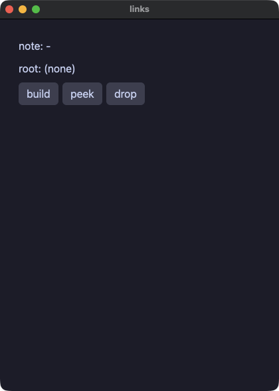Activate the leftmost button labeled build

tap(39, 94)
